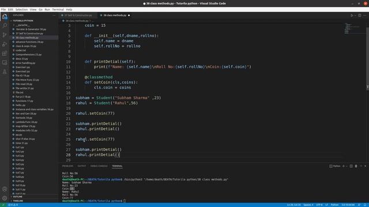Viewport: 369px width, 207px height.
Task: Click cursor position Ln 28 in status bar
Action: [x=293, y=205]
